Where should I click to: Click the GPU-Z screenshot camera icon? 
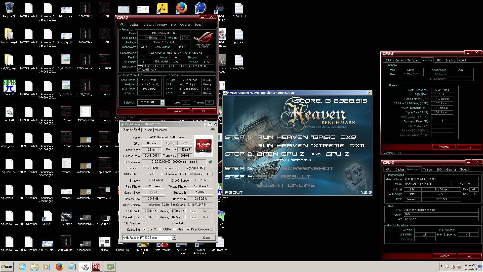[x=213, y=129]
